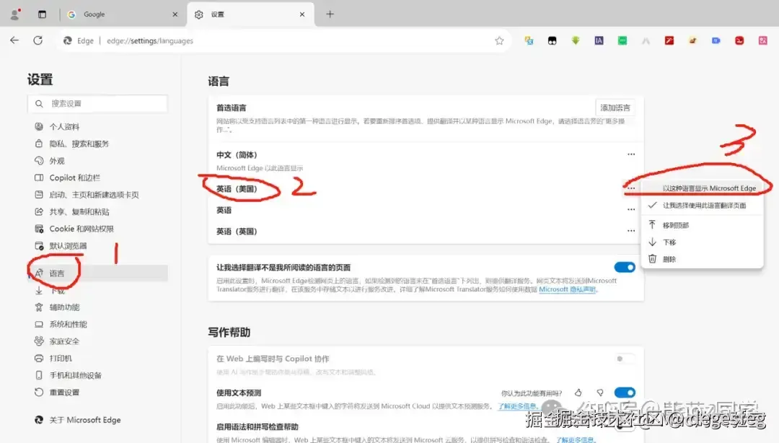
Task: Click the 中文（简体） language row text
Action: click(237, 154)
